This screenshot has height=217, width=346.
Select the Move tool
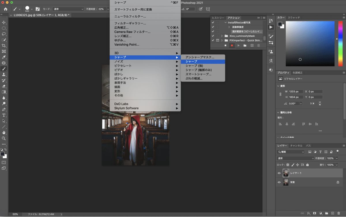coord(4,22)
